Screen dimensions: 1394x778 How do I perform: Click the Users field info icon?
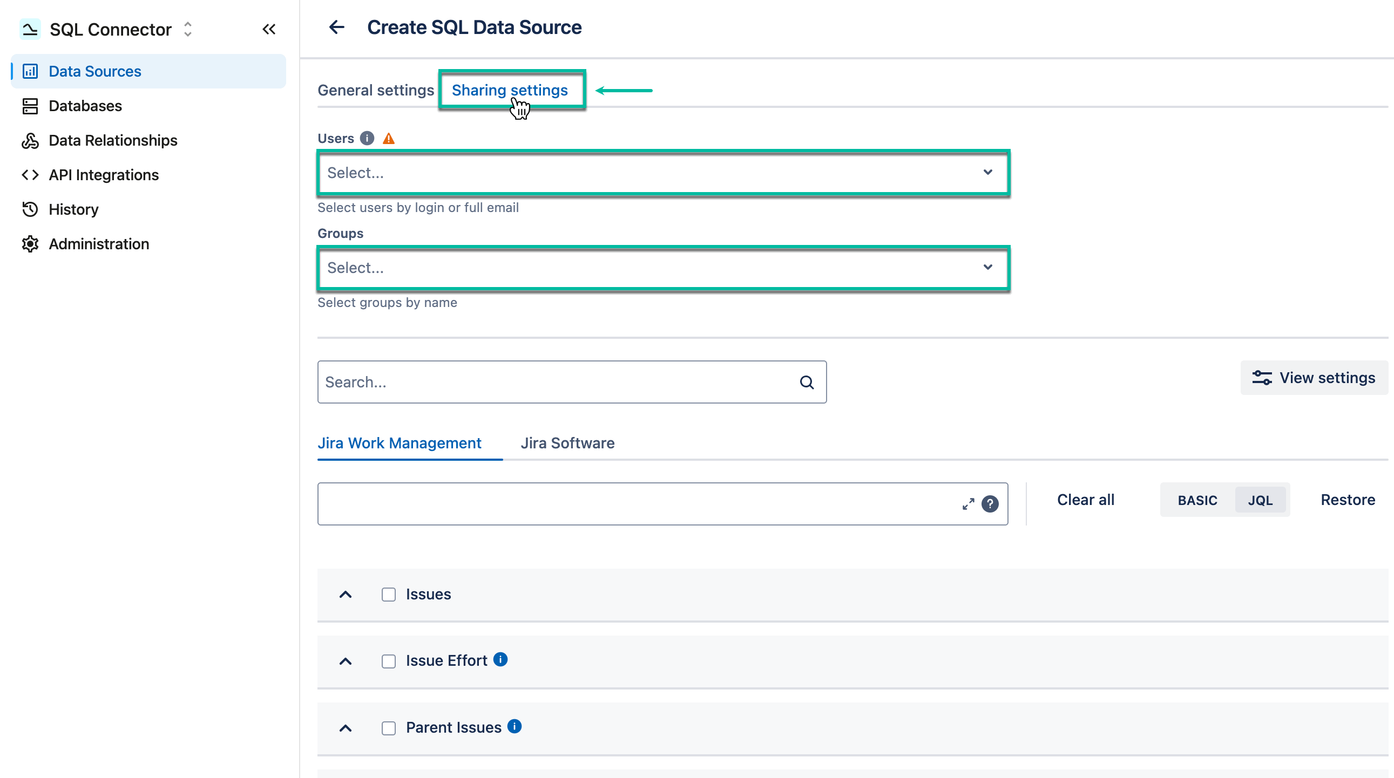coord(367,138)
